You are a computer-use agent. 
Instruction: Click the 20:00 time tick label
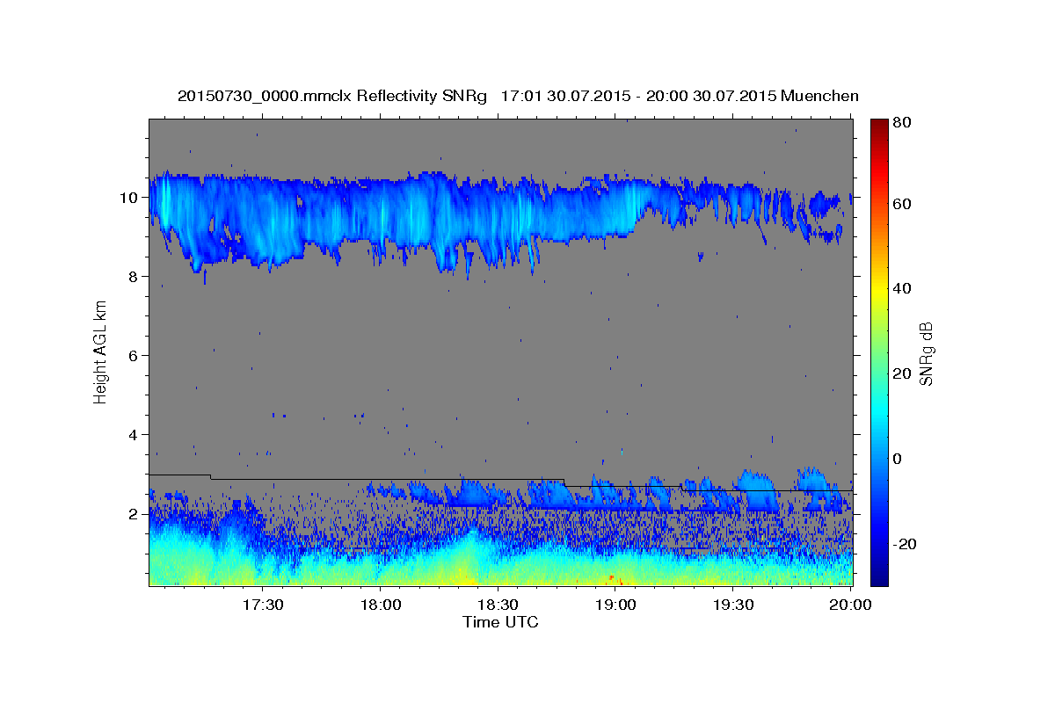[x=851, y=605]
